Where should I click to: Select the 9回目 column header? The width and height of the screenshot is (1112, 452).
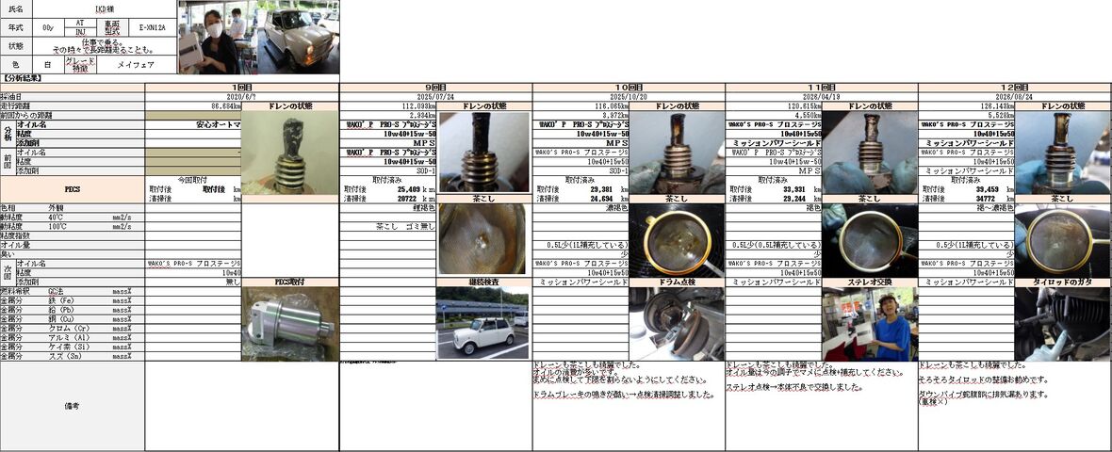pyautogui.click(x=435, y=88)
